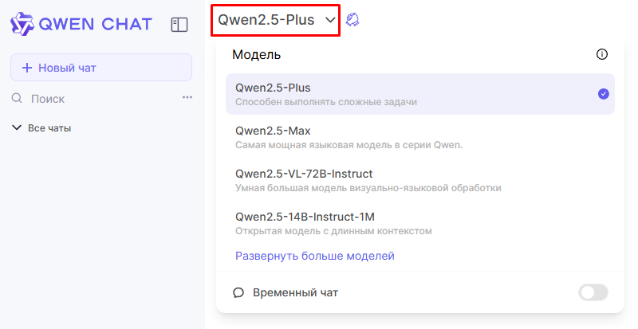
Task: Collapse the Все чаты section
Action: click(x=41, y=128)
